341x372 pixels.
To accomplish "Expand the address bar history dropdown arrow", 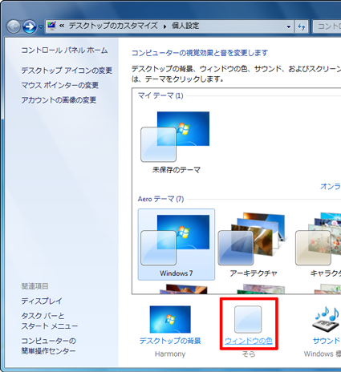I will 289,26.
